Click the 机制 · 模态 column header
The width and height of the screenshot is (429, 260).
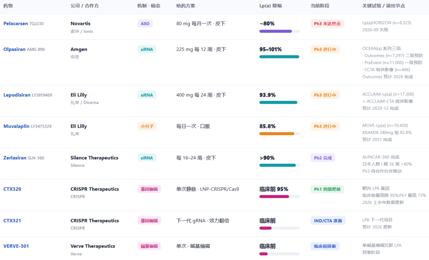149,6
